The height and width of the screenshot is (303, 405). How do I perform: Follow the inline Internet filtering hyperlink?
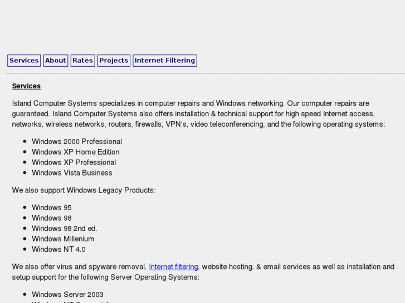click(x=173, y=267)
